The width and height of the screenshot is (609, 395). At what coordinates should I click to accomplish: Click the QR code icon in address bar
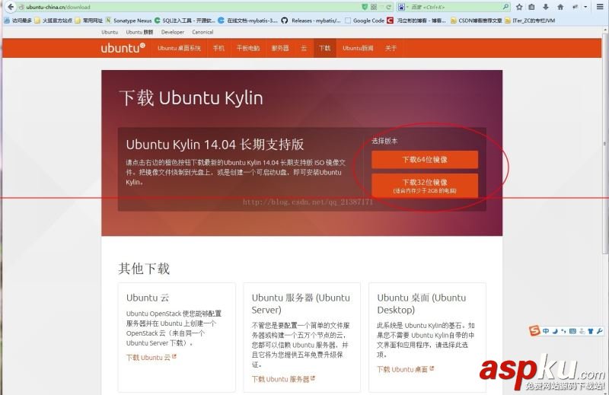pos(374,7)
